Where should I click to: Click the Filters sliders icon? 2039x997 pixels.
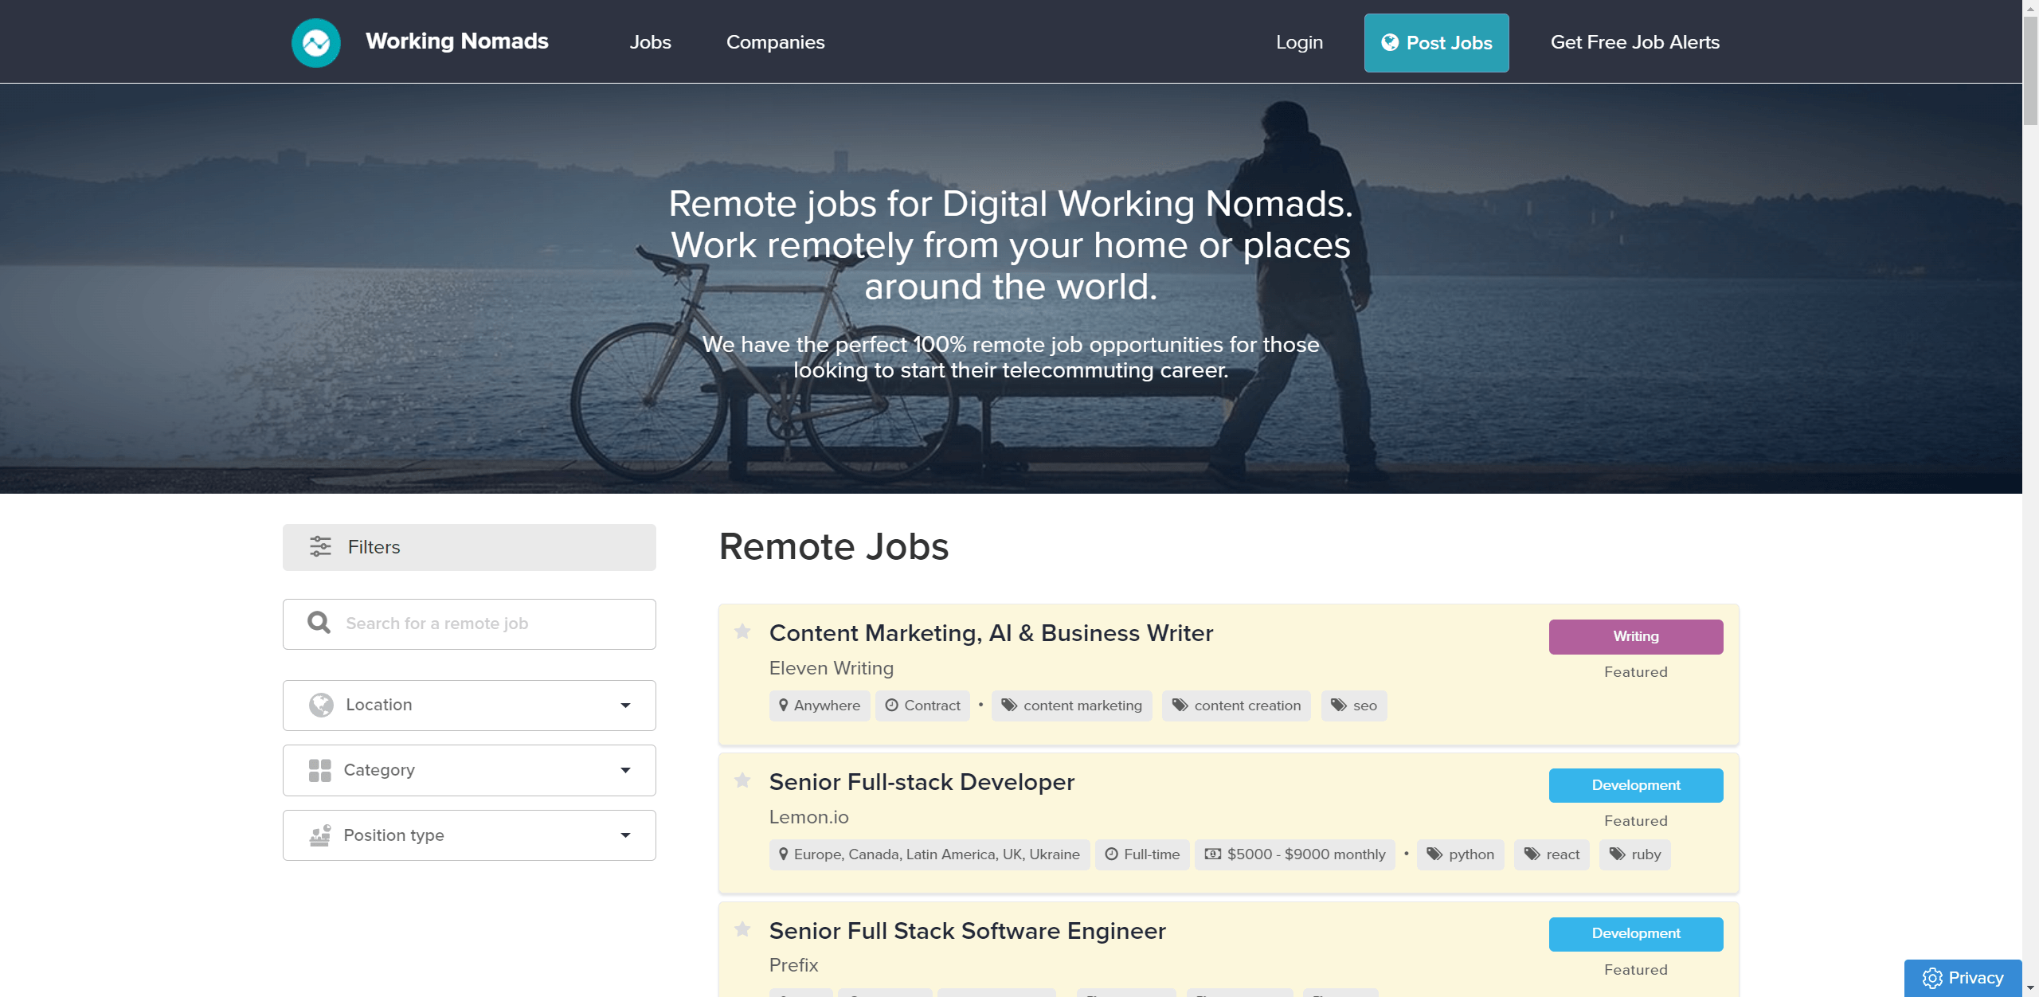pyautogui.click(x=321, y=547)
